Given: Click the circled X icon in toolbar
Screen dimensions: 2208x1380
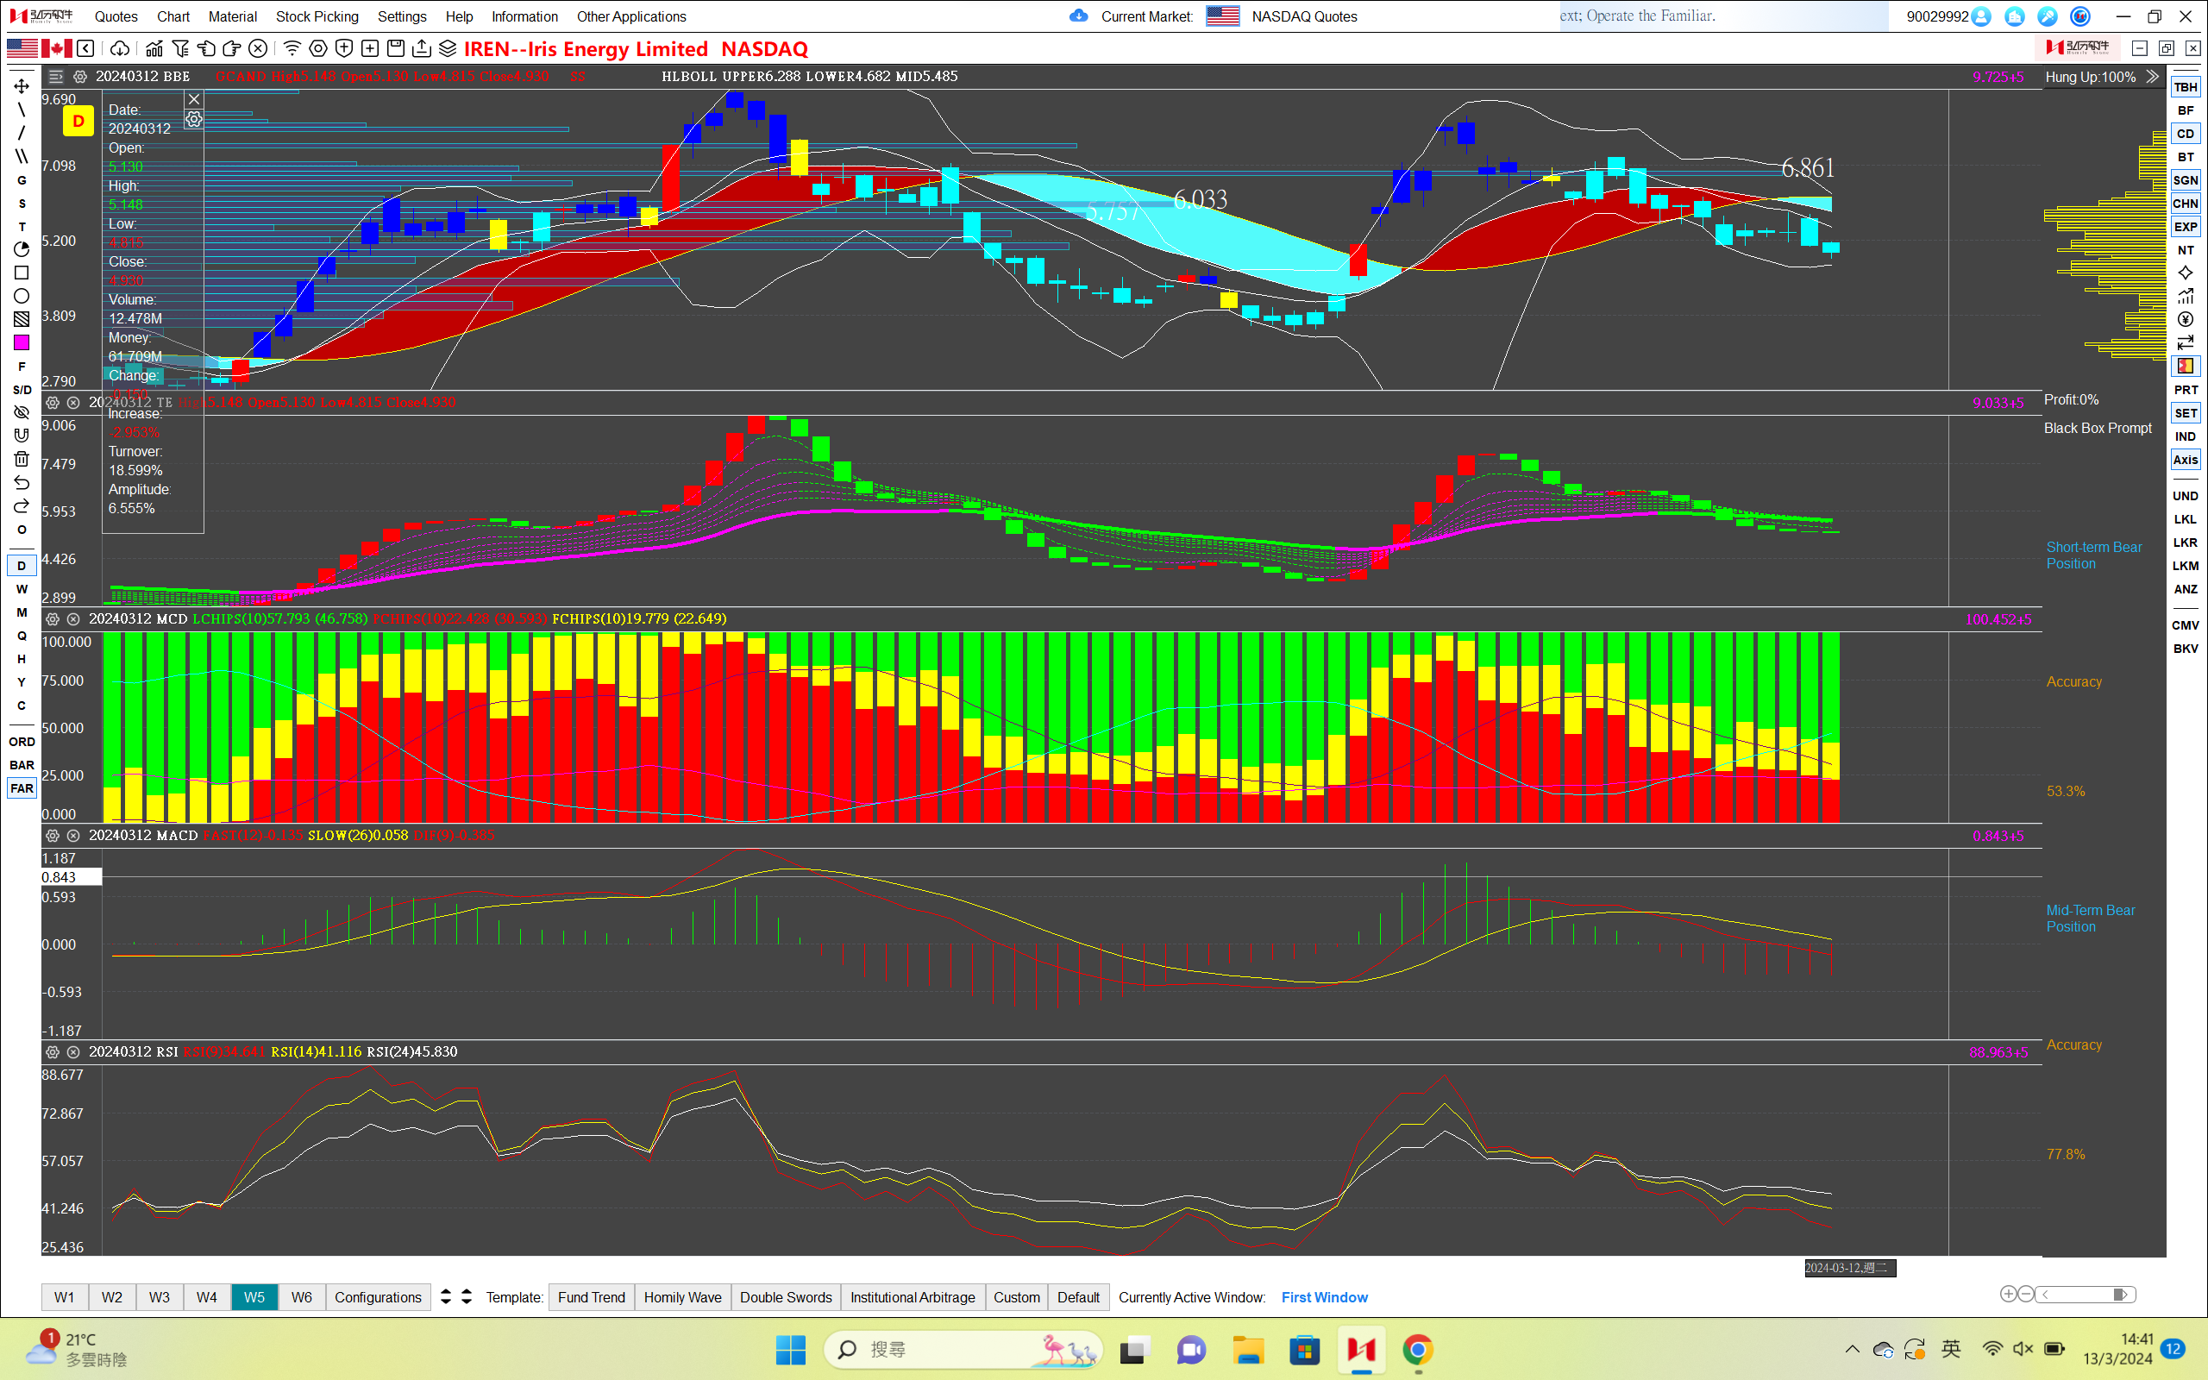Looking at the screenshot, I should pyautogui.click(x=258, y=48).
